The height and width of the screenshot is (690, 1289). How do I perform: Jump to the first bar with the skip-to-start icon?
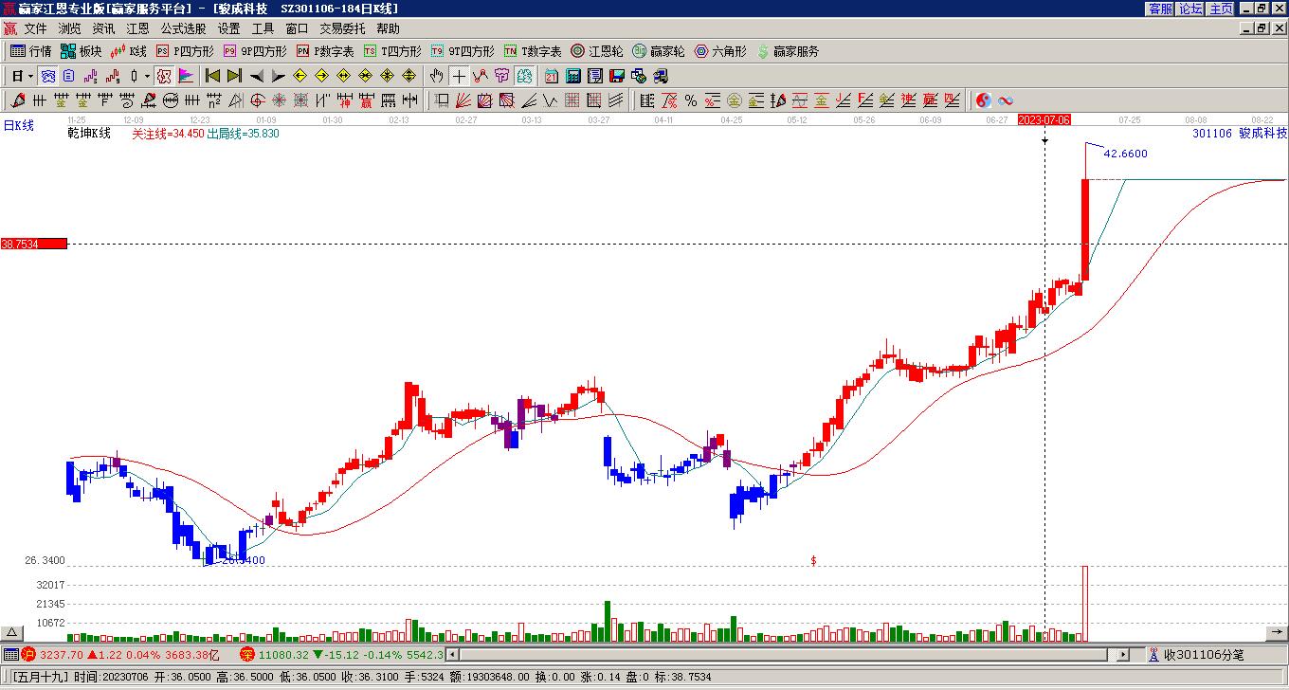[212, 76]
